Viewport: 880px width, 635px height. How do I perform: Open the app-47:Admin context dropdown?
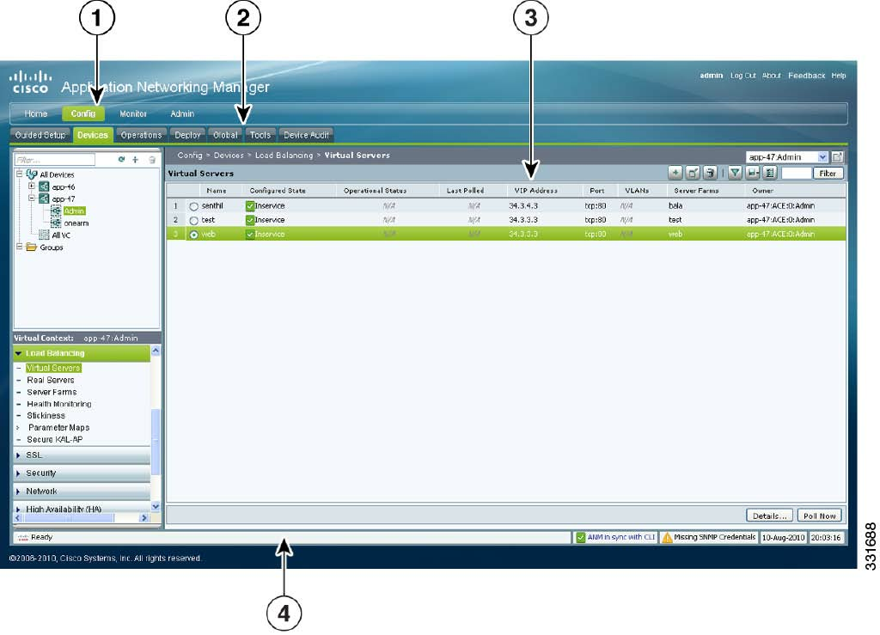pos(822,157)
